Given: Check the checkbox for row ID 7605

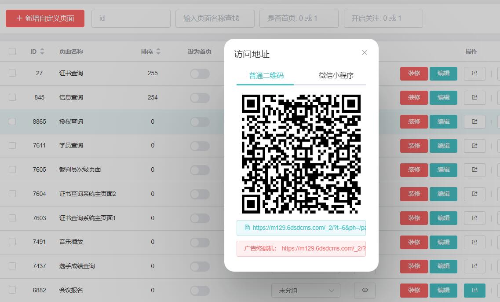Looking at the screenshot, I should click(12, 169).
